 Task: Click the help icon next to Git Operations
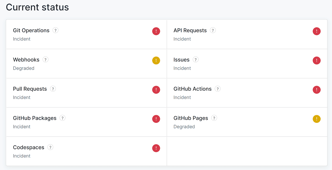pos(55,30)
